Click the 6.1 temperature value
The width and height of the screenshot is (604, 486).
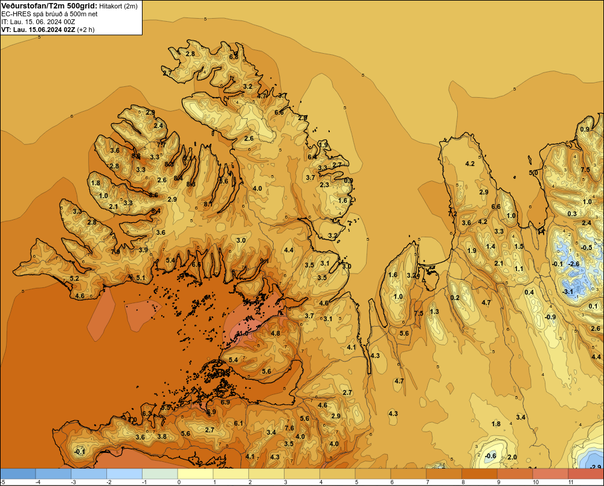tap(239, 423)
